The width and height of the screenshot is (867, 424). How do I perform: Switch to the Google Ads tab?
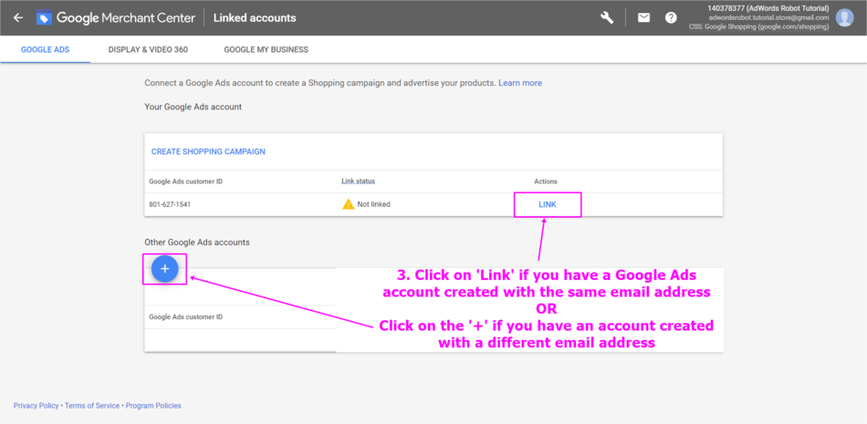pos(46,49)
